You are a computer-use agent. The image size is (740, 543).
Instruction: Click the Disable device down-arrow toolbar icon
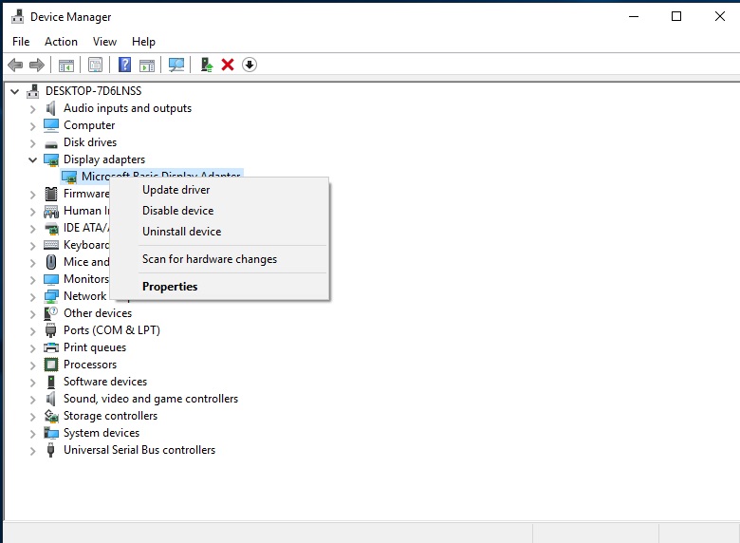[250, 65]
